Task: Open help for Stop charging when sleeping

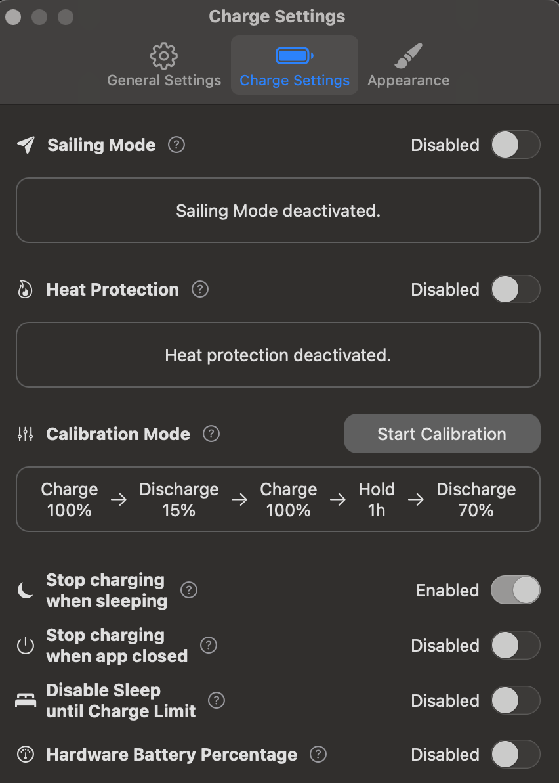Action: pyautogui.click(x=189, y=591)
